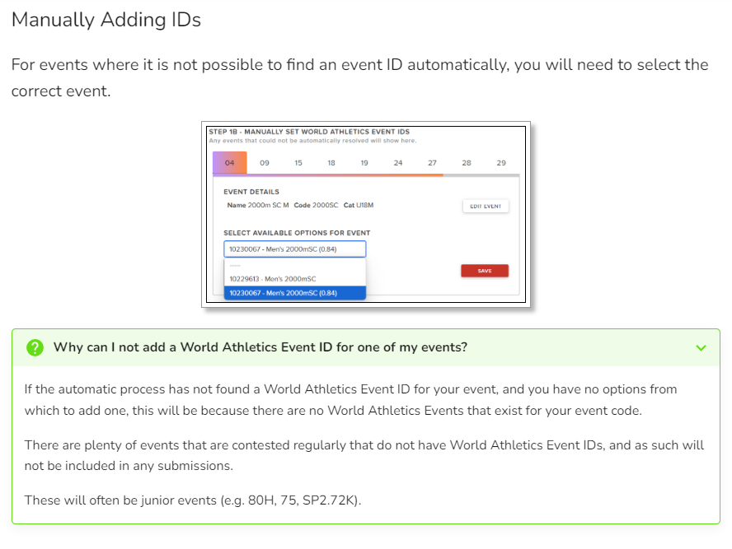Click the Edit Event button
Screen dimensions: 732x549
click(x=486, y=206)
